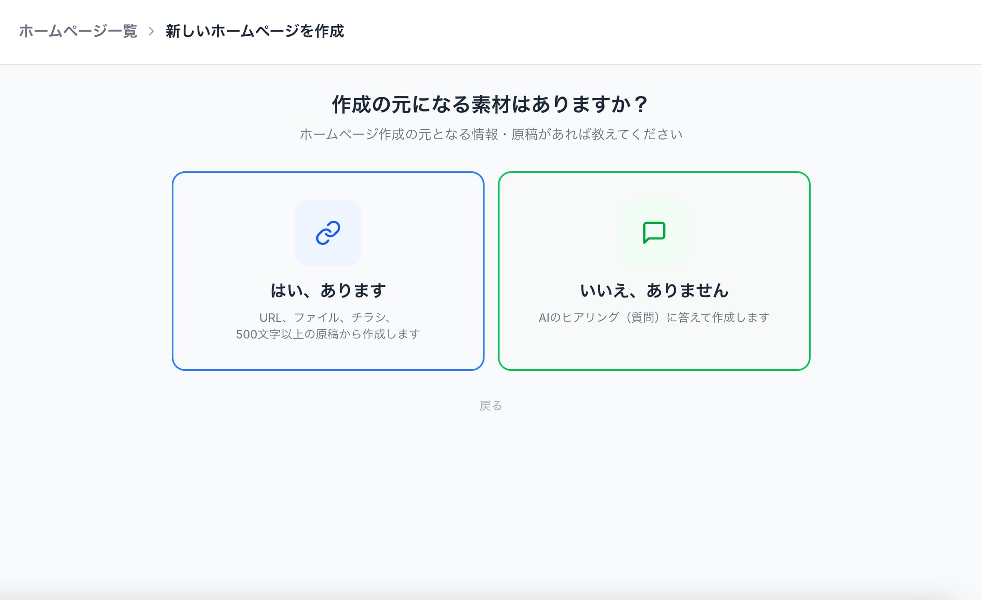The width and height of the screenshot is (982, 600).
Task: Click the subtitle ホームページ作成の元となる情報 text
Action: pyautogui.click(x=491, y=134)
